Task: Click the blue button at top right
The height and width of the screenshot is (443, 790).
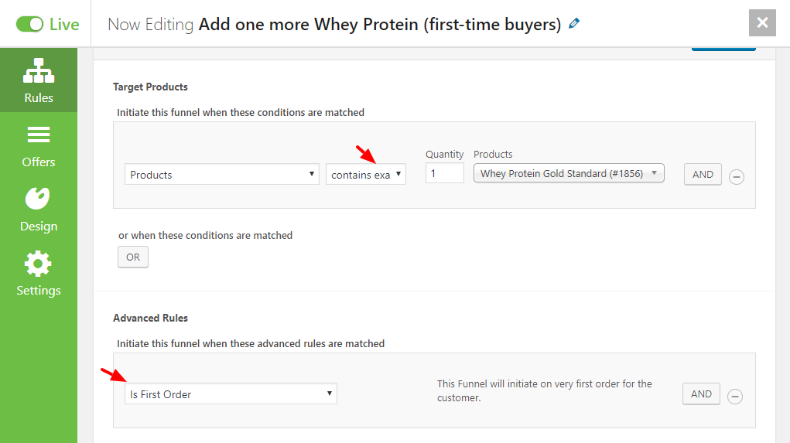Action: [x=723, y=49]
